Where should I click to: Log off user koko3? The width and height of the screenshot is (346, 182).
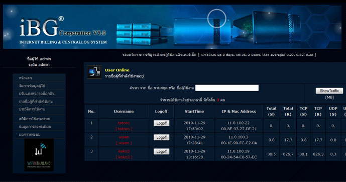pos(162,151)
